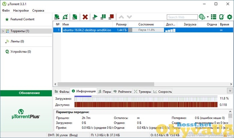Click the Add Torrent toolbar icon
This screenshot has width=234, height=138.
pyautogui.click(x=57, y=17)
